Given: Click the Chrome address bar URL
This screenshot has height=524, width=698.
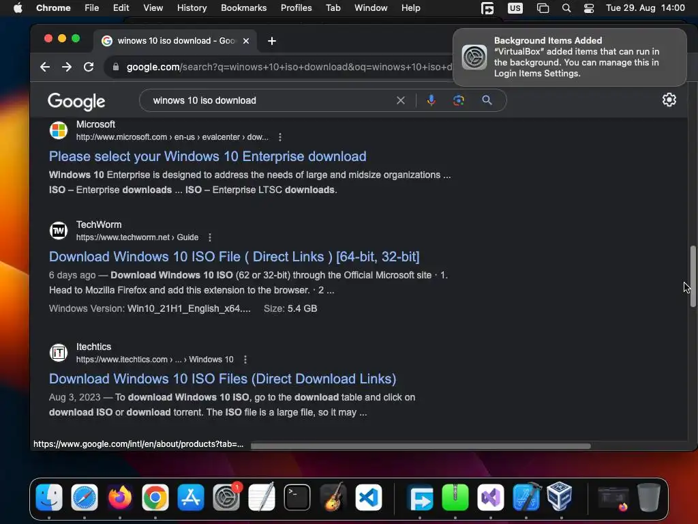Looking at the screenshot, I should (x=289, y=67).
